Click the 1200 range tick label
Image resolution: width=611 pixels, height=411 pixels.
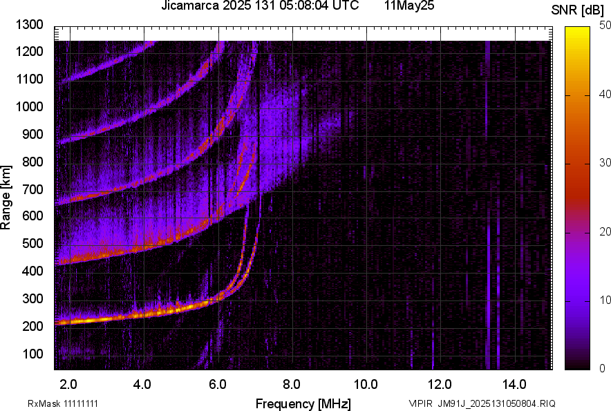point(29,51)
